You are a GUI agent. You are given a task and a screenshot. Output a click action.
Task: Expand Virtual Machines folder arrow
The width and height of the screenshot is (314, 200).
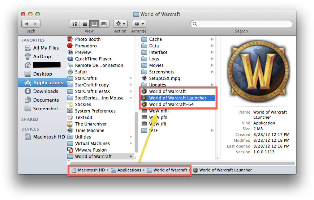click(131, 144)
